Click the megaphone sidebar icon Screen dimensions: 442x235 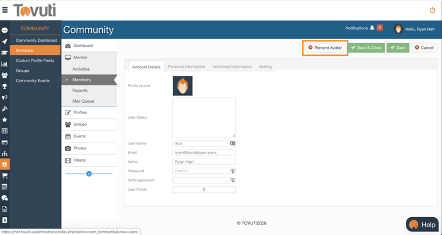pyautogui.click(x=4, y=98)
